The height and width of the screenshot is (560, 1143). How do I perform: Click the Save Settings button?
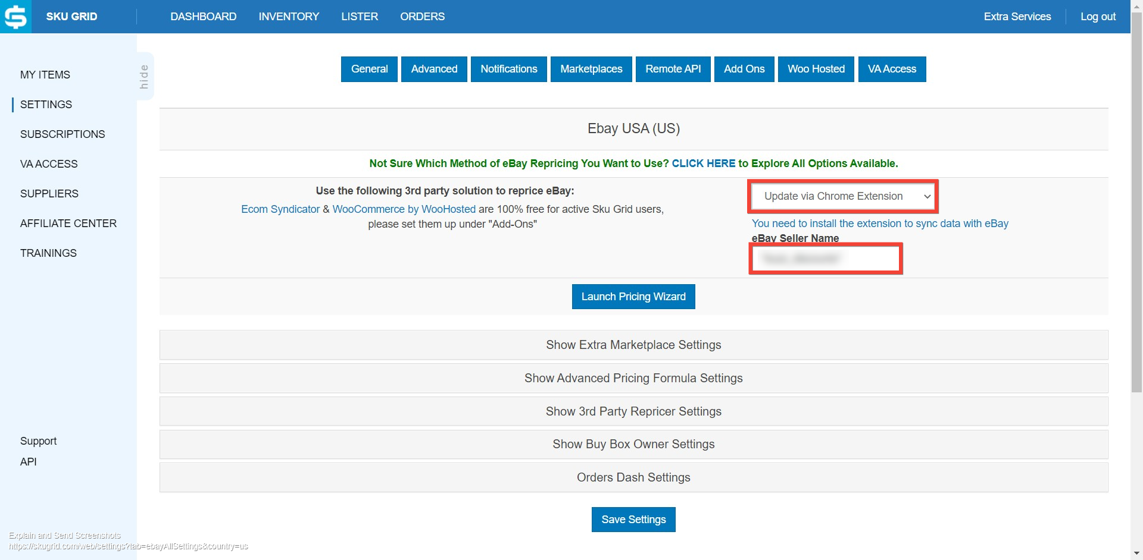[x=633, y=520]
